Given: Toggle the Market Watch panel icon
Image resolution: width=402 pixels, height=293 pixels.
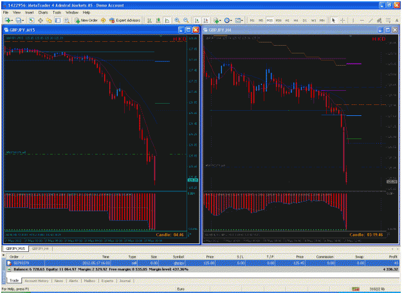Looking at the screenshot, I should tap(32, 20).
